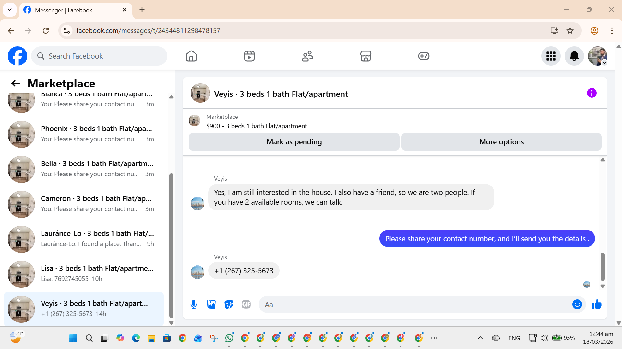Click the ENG language indicator
This screenshot has width=622, height=349.
[514, 338]
